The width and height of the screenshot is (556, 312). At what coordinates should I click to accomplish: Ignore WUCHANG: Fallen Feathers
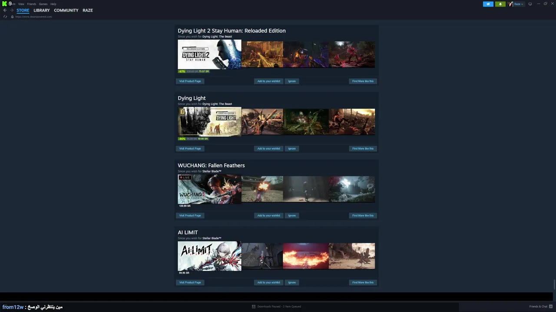[x=292, y=215]
